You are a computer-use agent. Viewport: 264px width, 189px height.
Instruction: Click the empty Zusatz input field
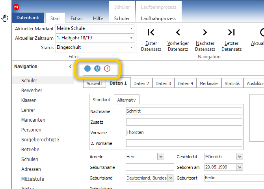(184, 122)
